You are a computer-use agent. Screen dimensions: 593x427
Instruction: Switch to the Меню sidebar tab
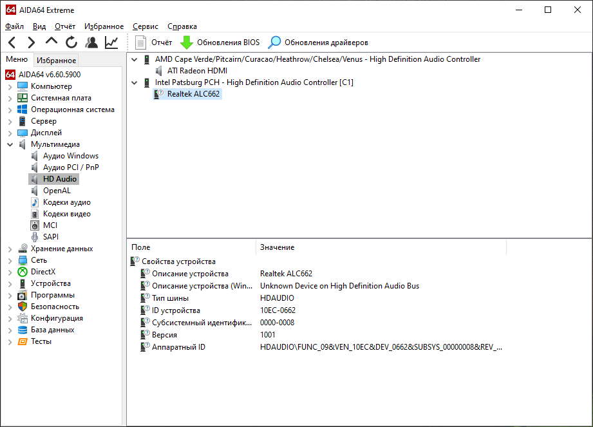(x=17, y=59)
